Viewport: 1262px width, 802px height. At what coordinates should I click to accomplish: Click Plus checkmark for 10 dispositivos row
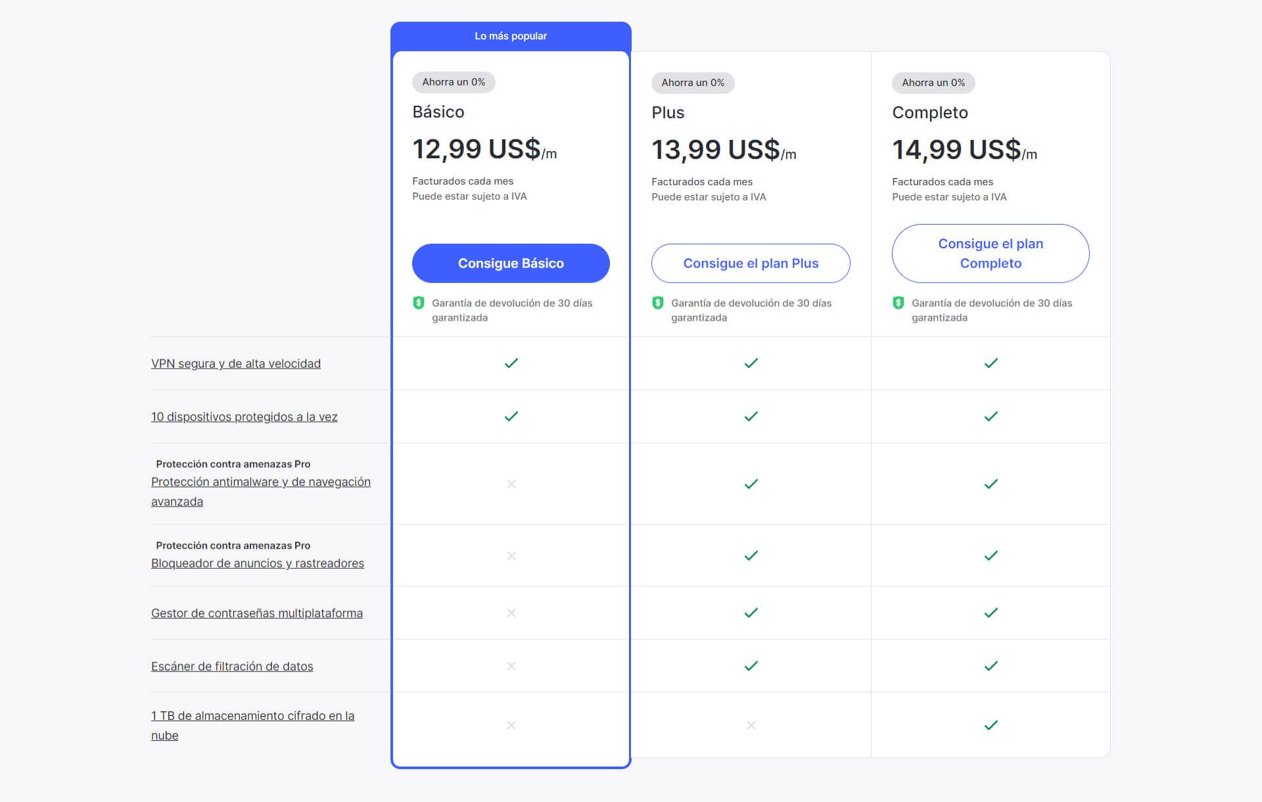[751, 416]
